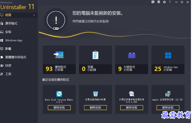This screenshot has width=193, height=123.
Task: Click the skin/theme icon in title bar
Action: tap(159, 2)
